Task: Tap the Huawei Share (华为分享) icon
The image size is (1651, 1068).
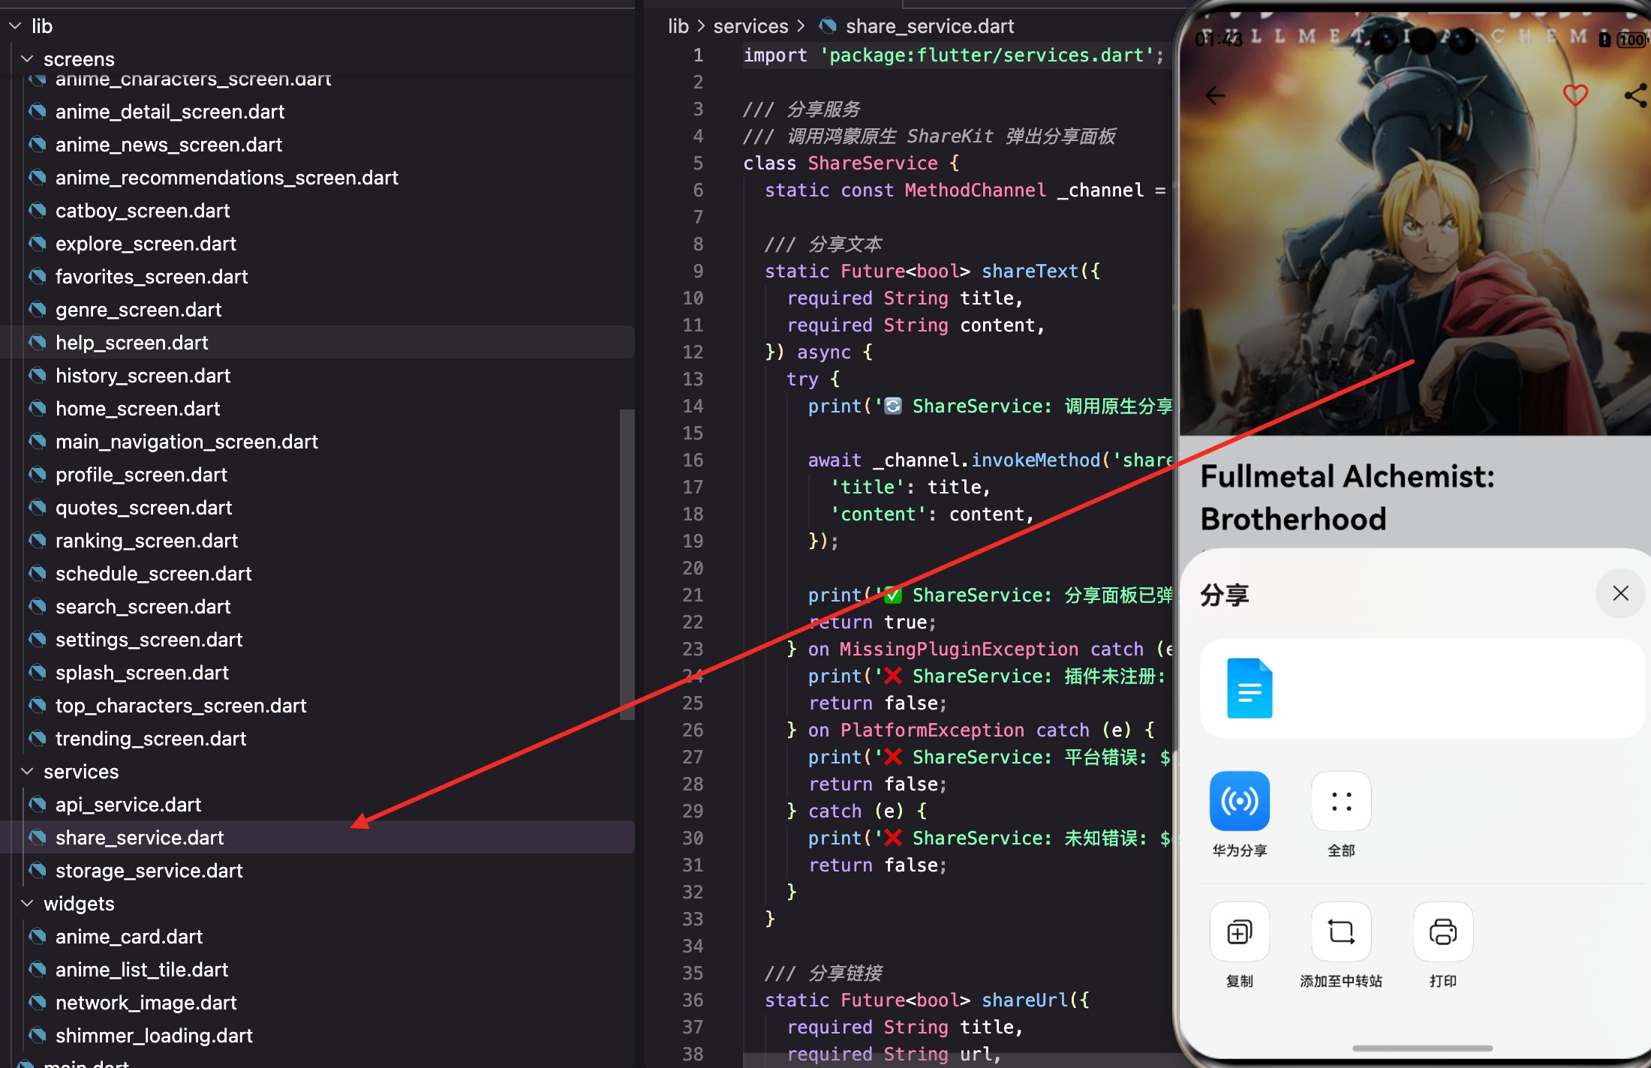Action: tap(1239, 801)
